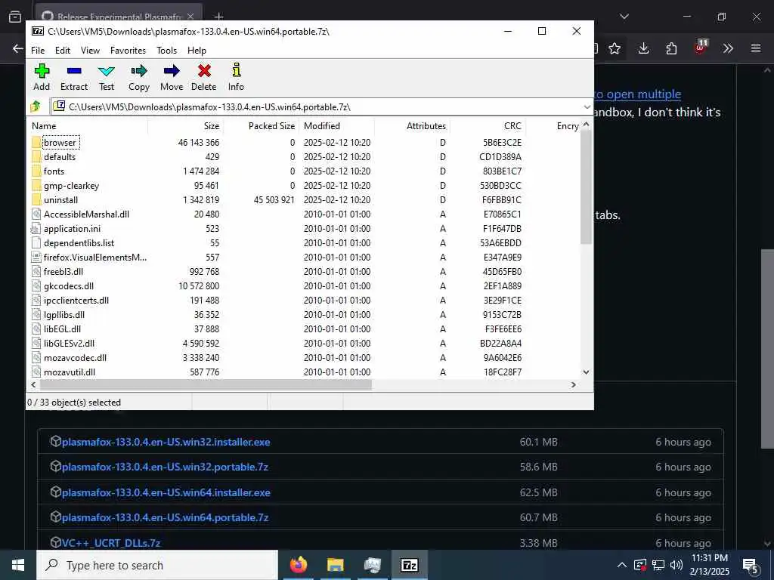Open the Edit menu
Image resolution: width=774 pixels, height=580 pixels.
pos(62,51)
